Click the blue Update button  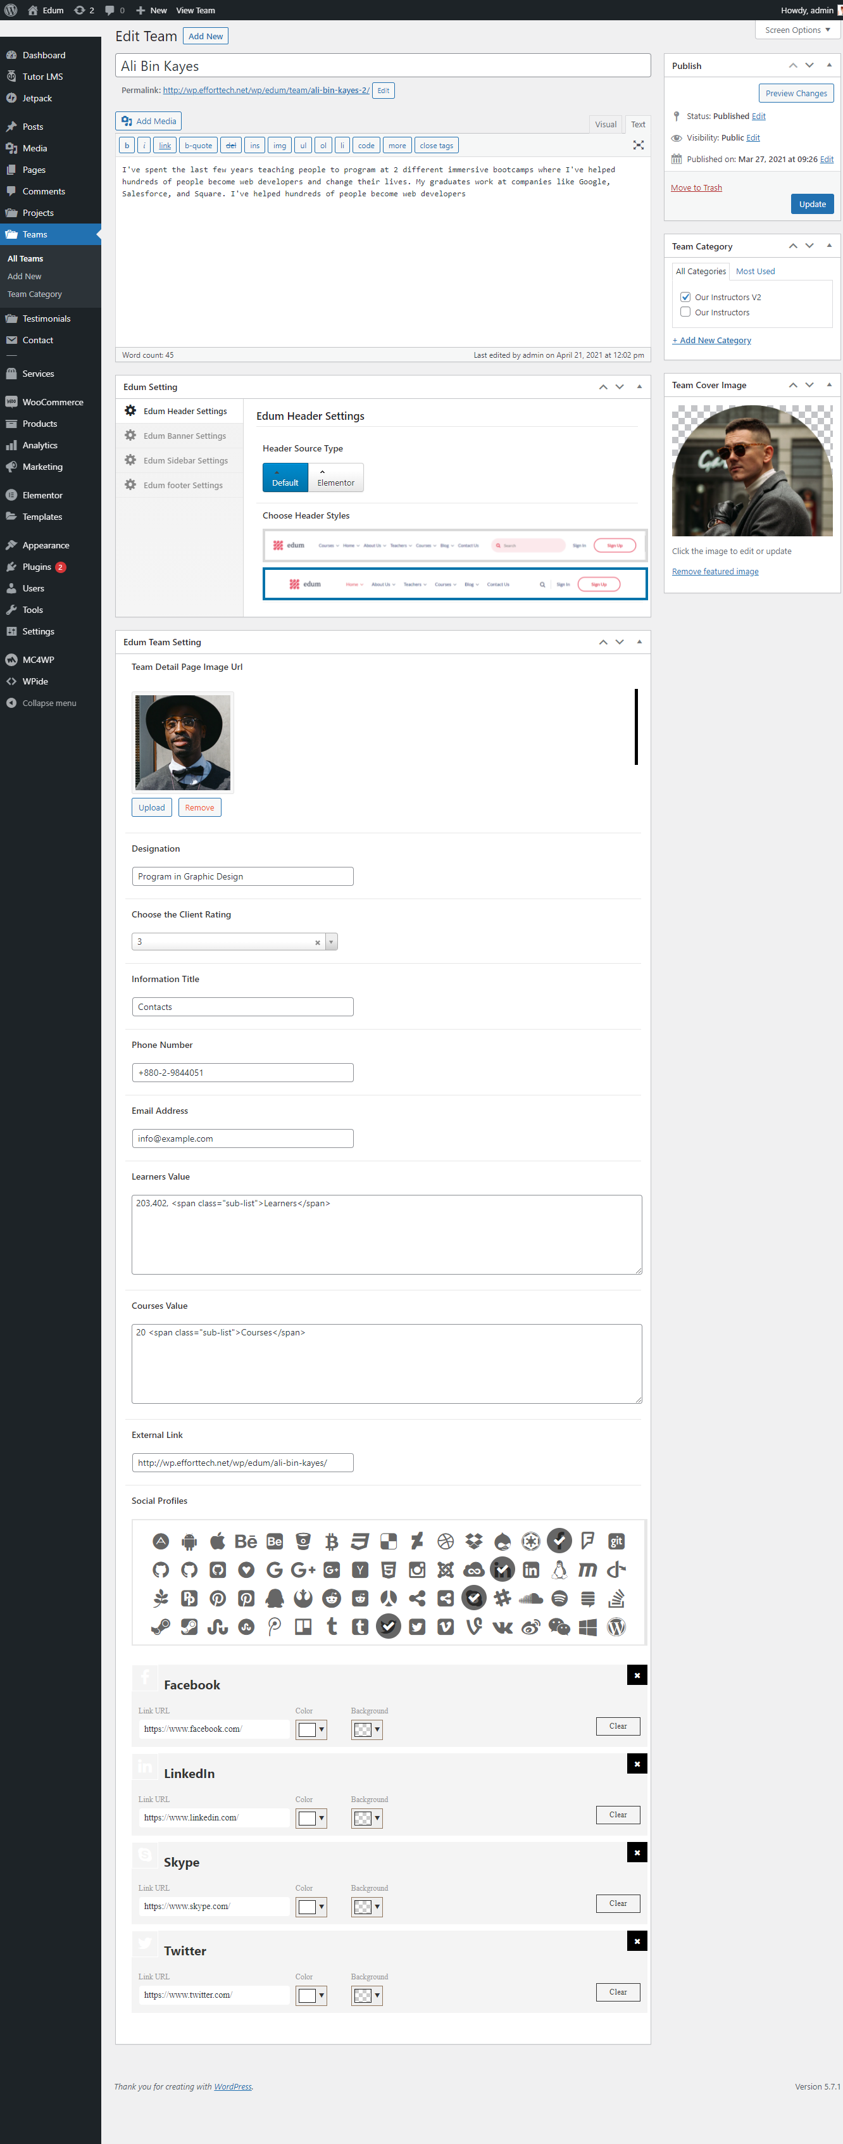coord(811,204)
